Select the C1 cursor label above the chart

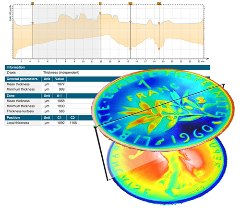click(x=159, y=3)
